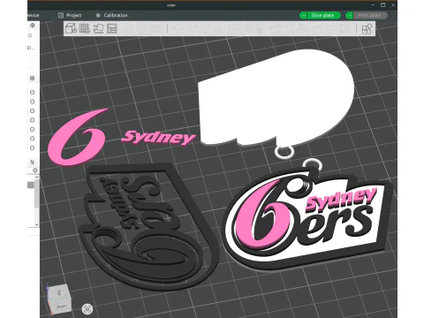Image resolution: width=424 pixels, height=318 pixels.
Task: Select the white backing plate model
Action: [x=276, y=97]
